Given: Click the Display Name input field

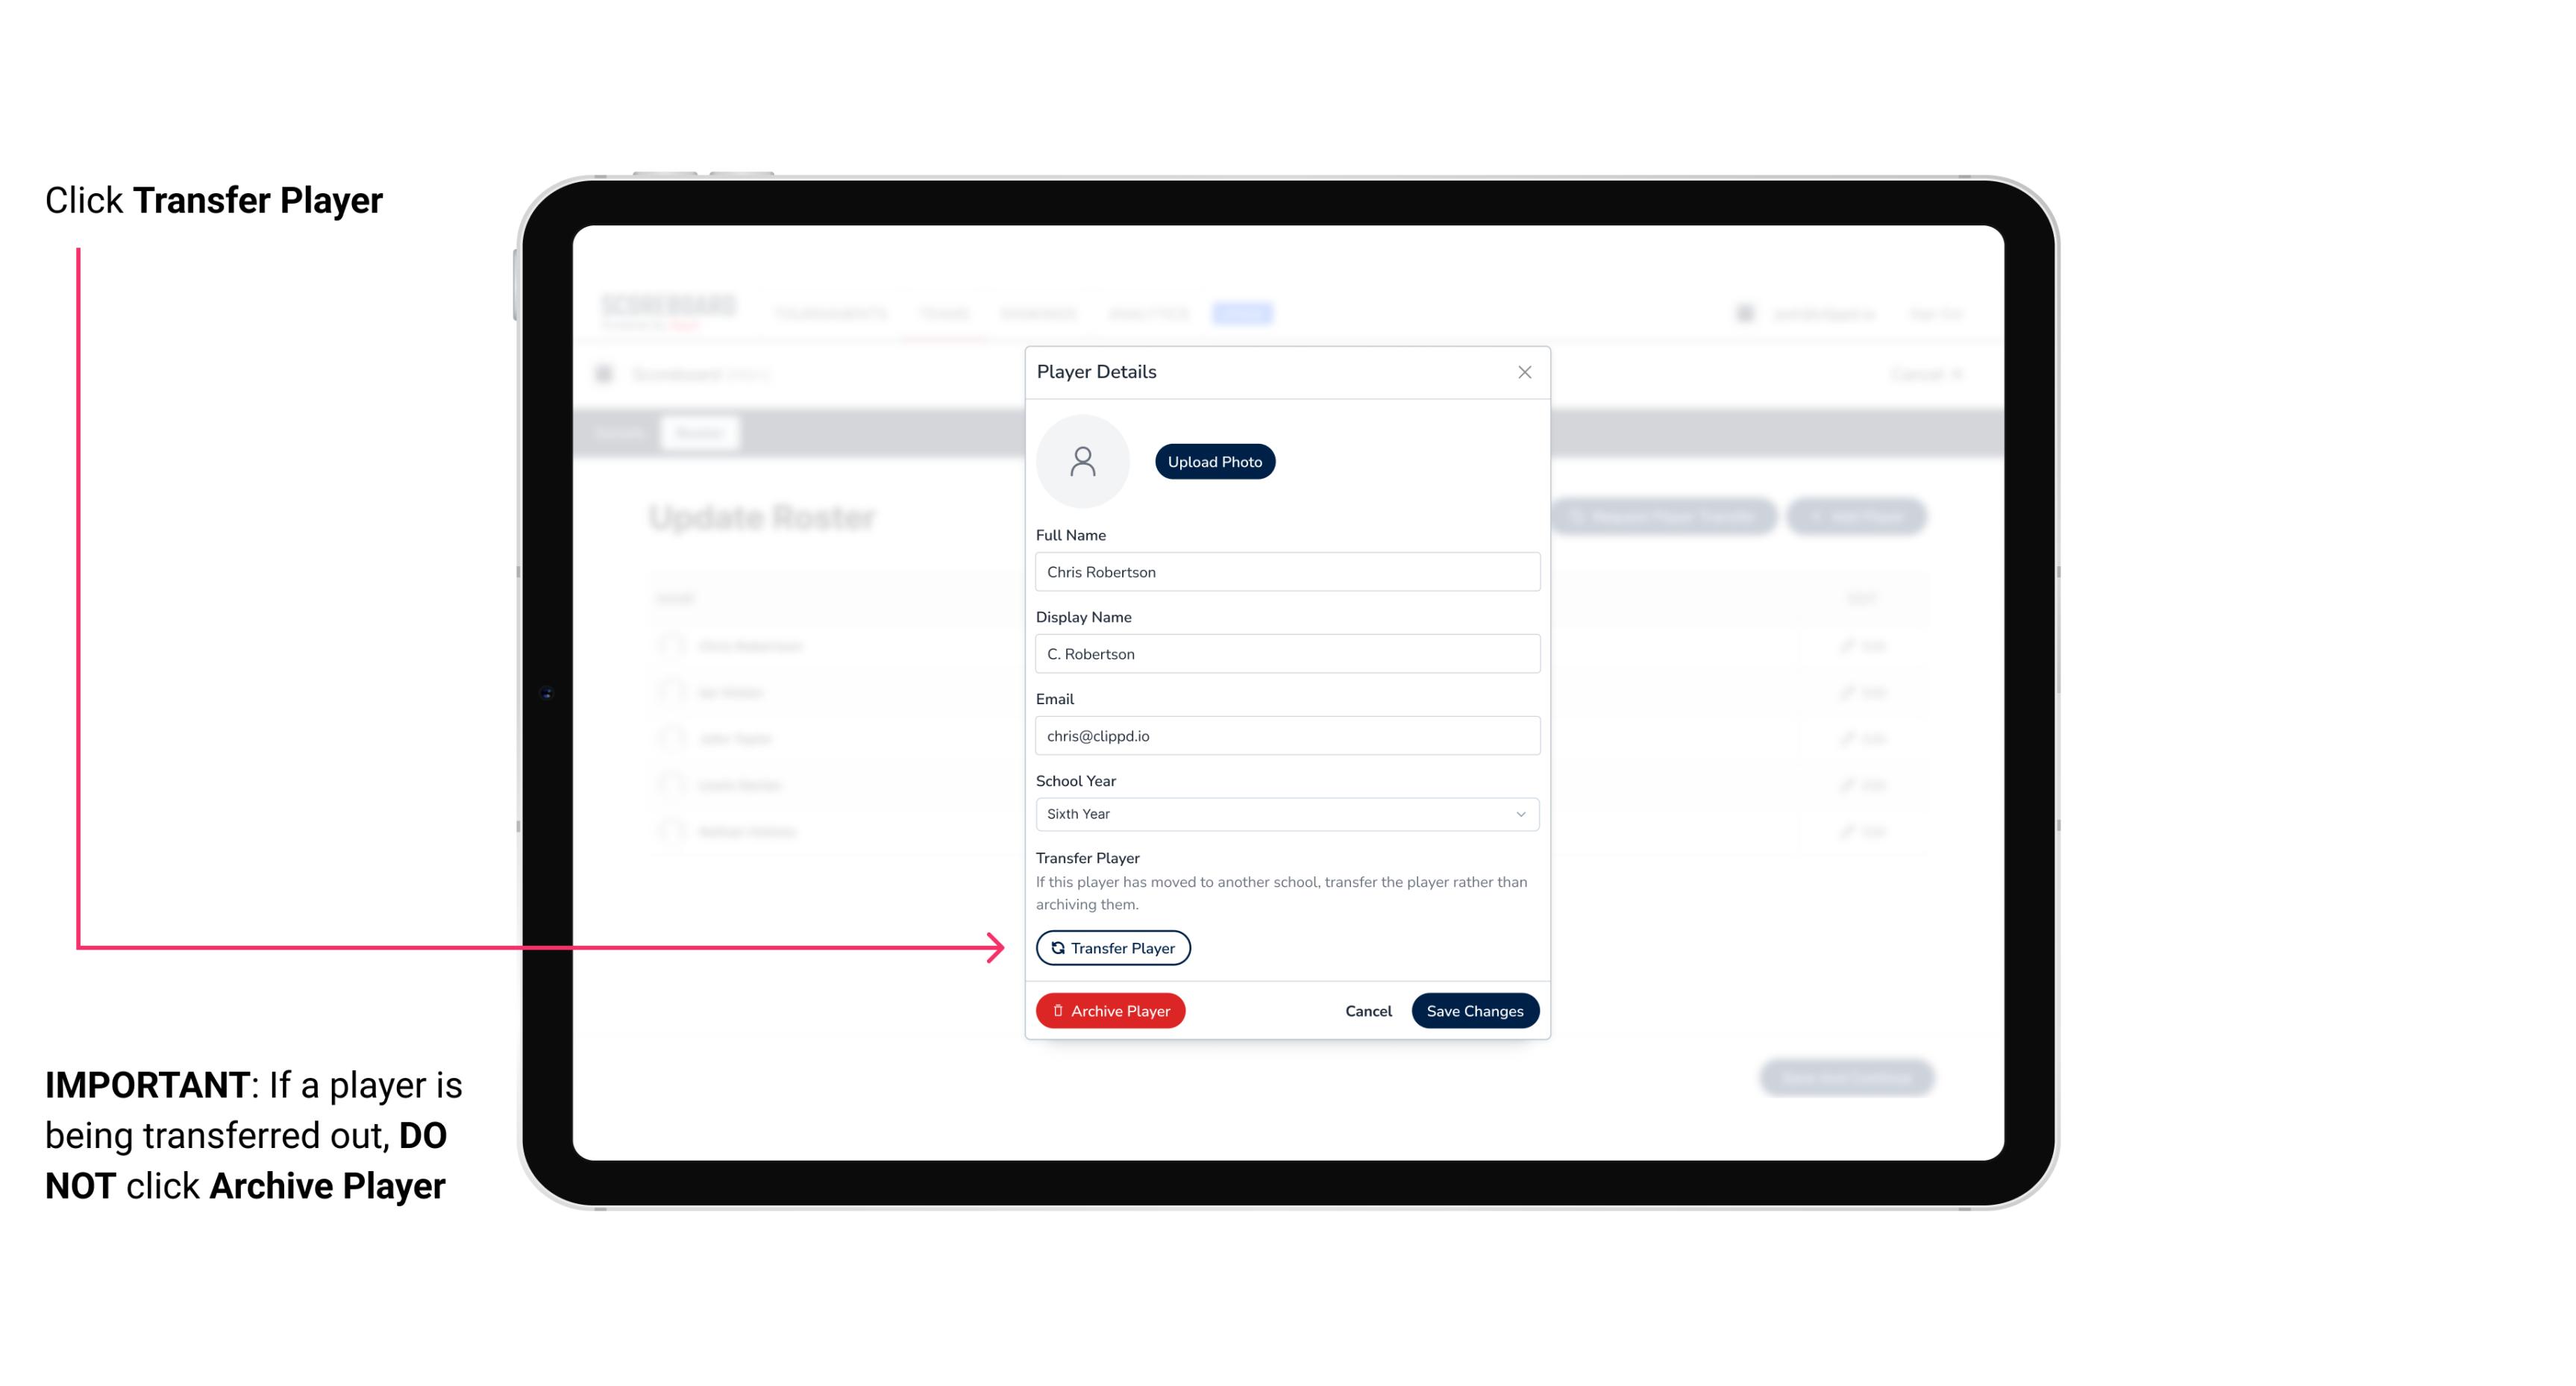Looking at the screenshot, I should coord(1285,653).
